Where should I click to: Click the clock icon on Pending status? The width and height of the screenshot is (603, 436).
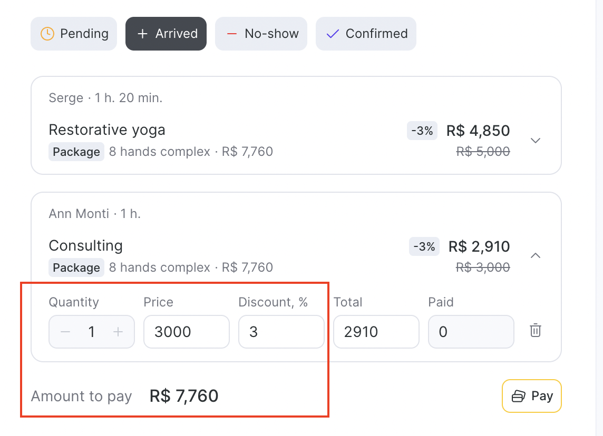(47, 34)
